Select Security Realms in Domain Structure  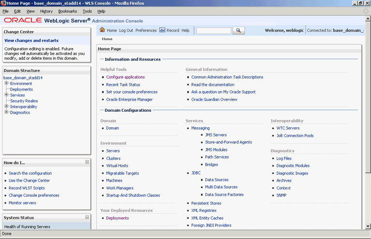point(24,101)
